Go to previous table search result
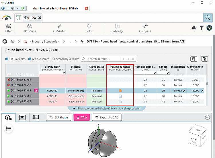The image size is (215, 158). 124,59
